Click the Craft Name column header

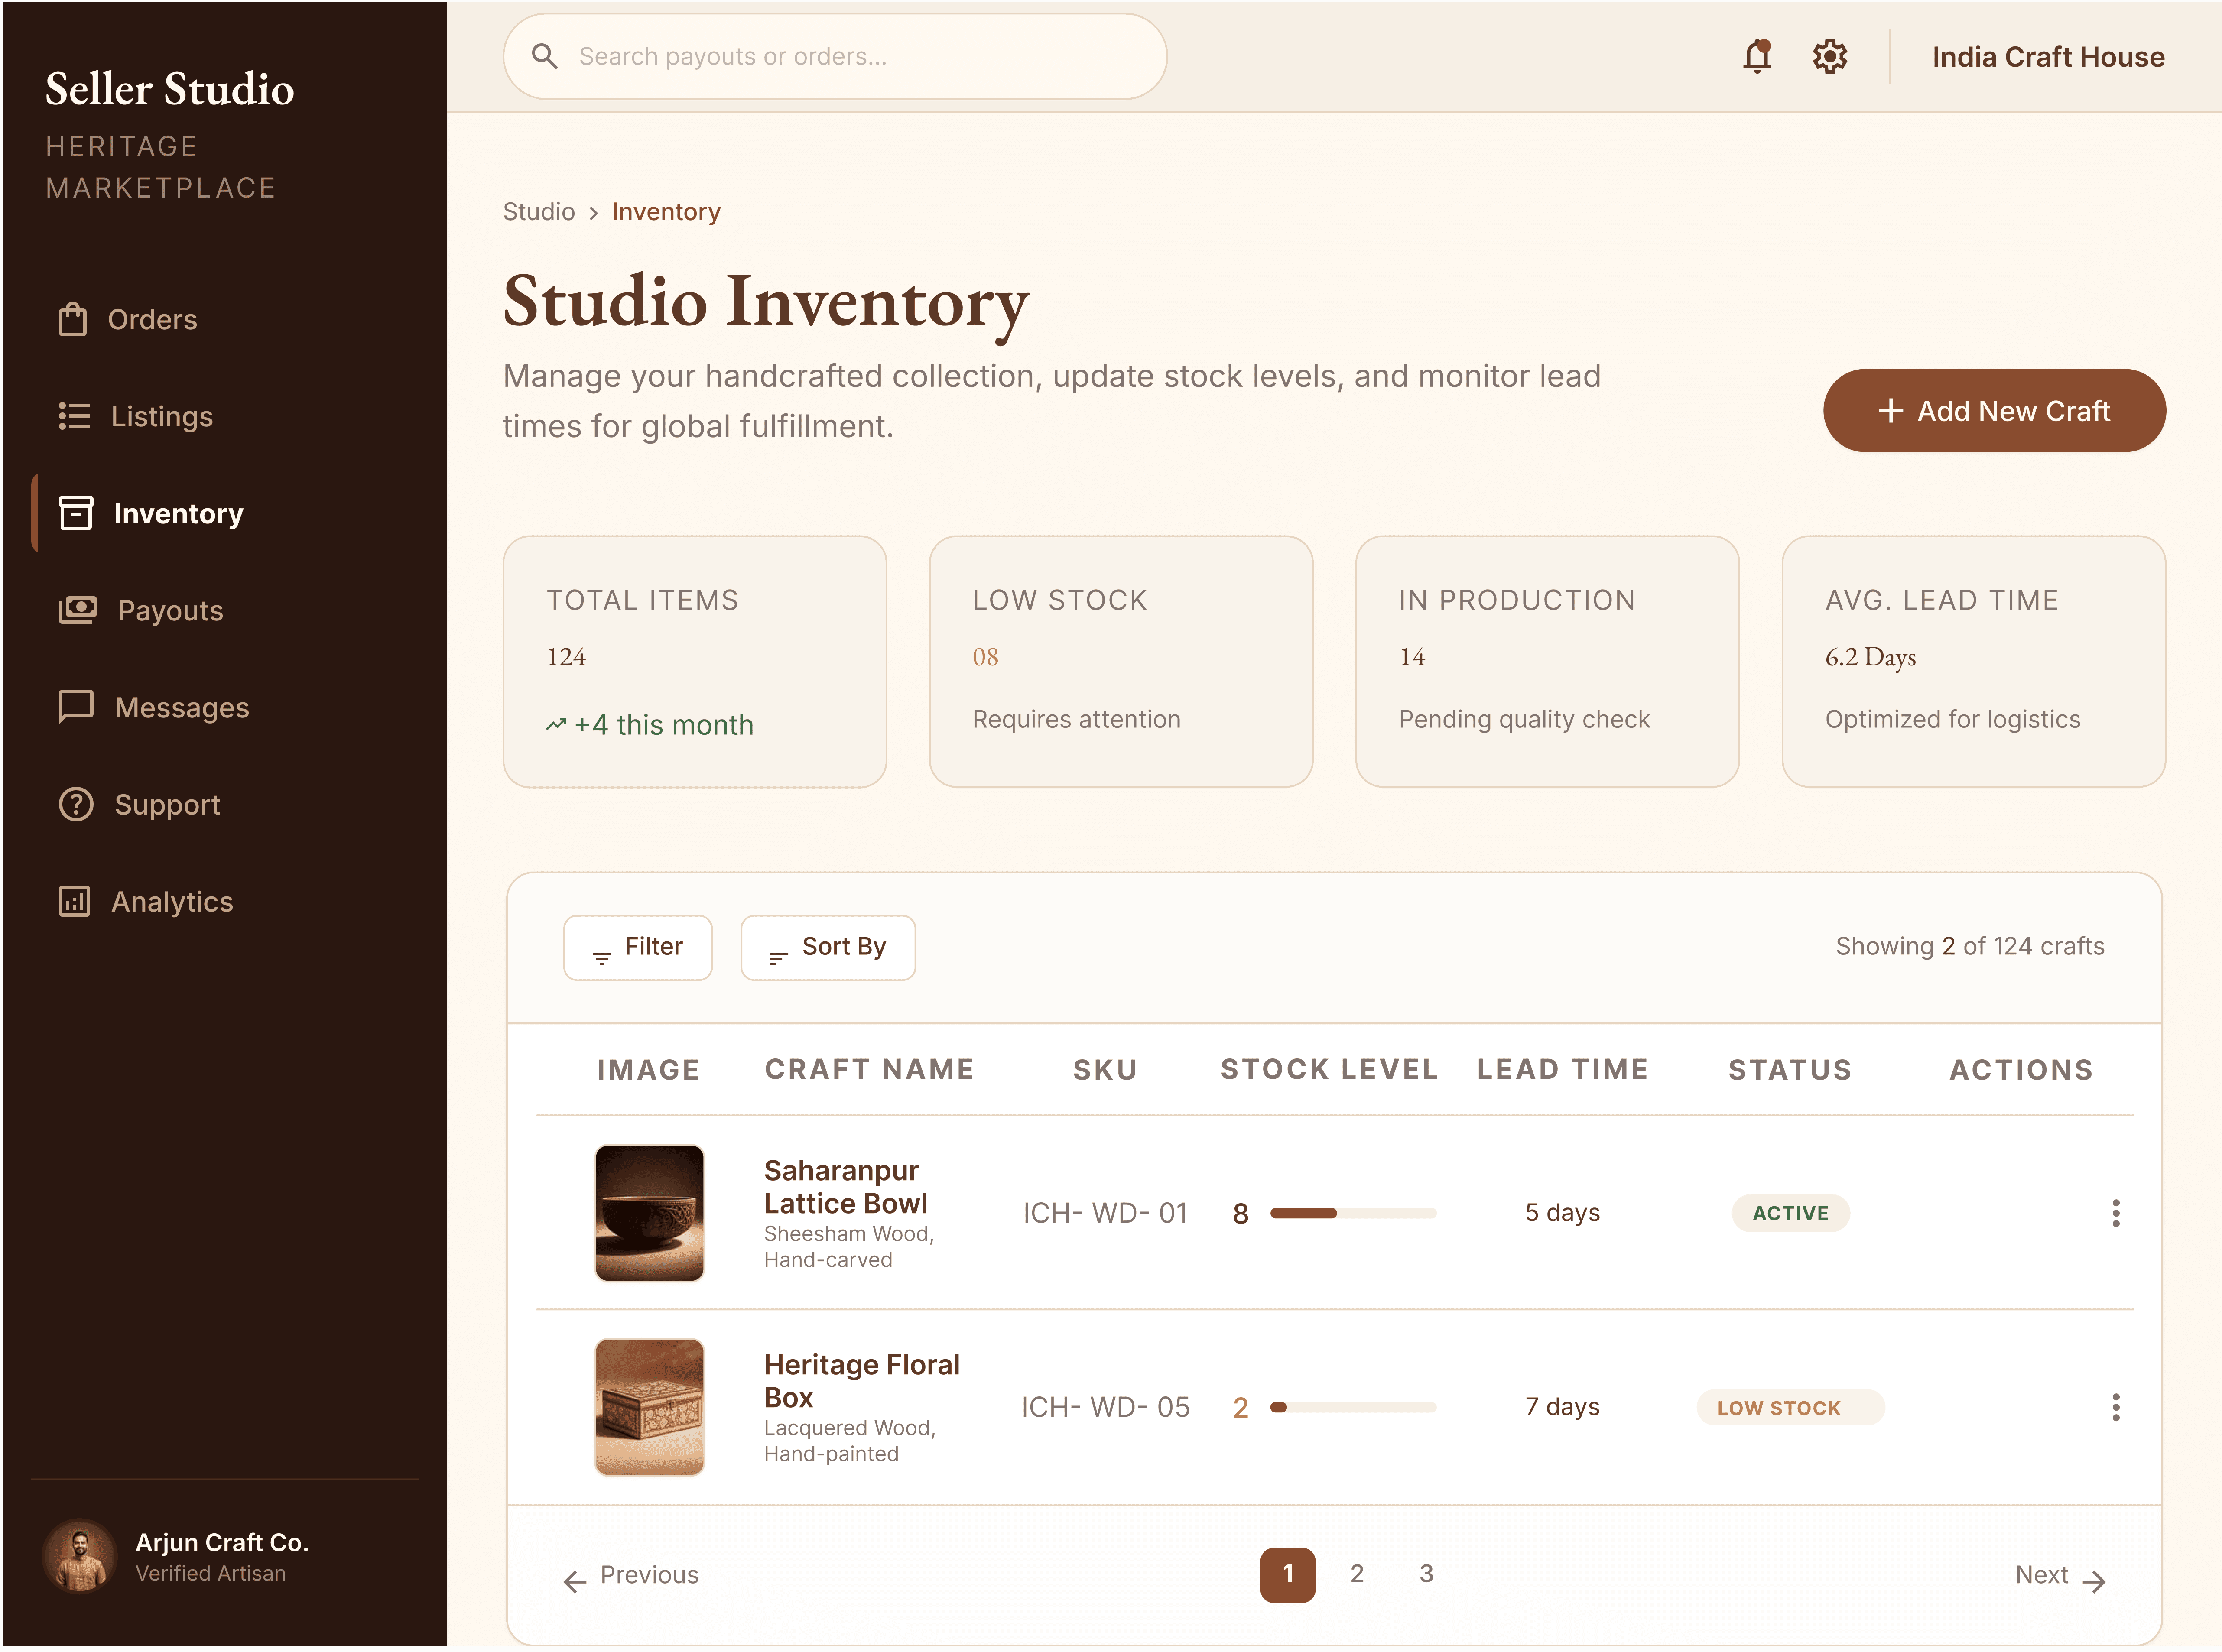tap(869, 1069)
